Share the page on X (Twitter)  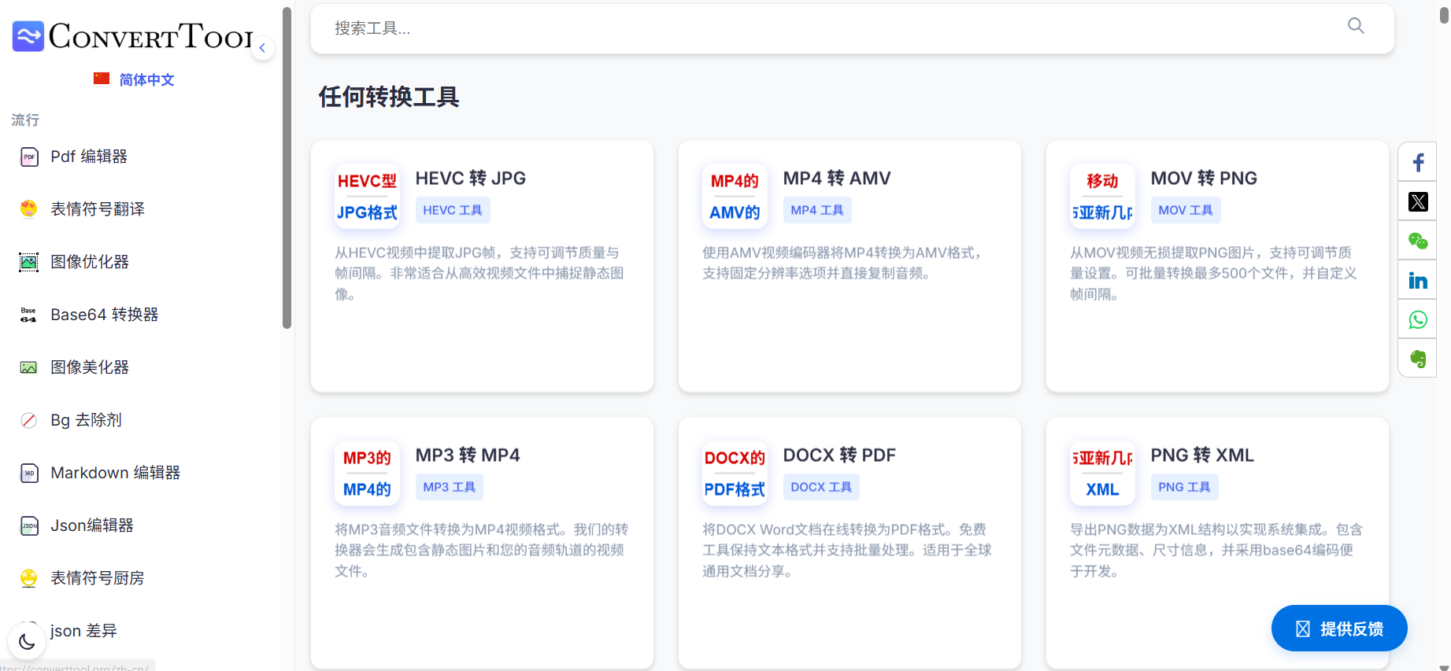[1418, 201]
